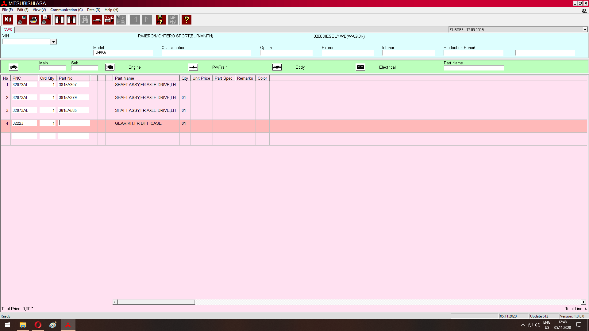Switch to the CAPS tab
This screenshot has height=331, width=589.
click(x=8, y=30)
